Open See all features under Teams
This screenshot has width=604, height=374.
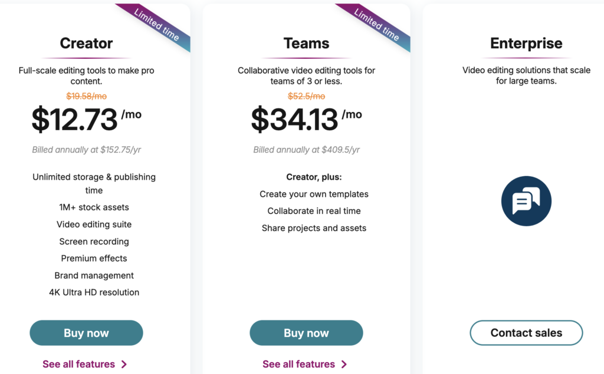[x=298, y=364]
